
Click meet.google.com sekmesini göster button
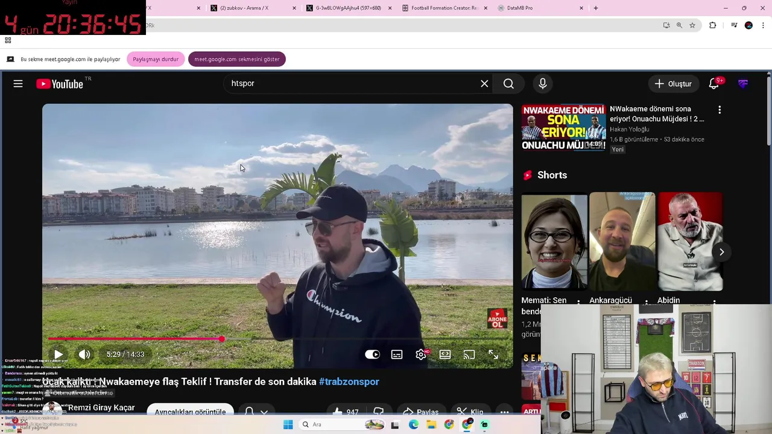(x=237, y=59)
